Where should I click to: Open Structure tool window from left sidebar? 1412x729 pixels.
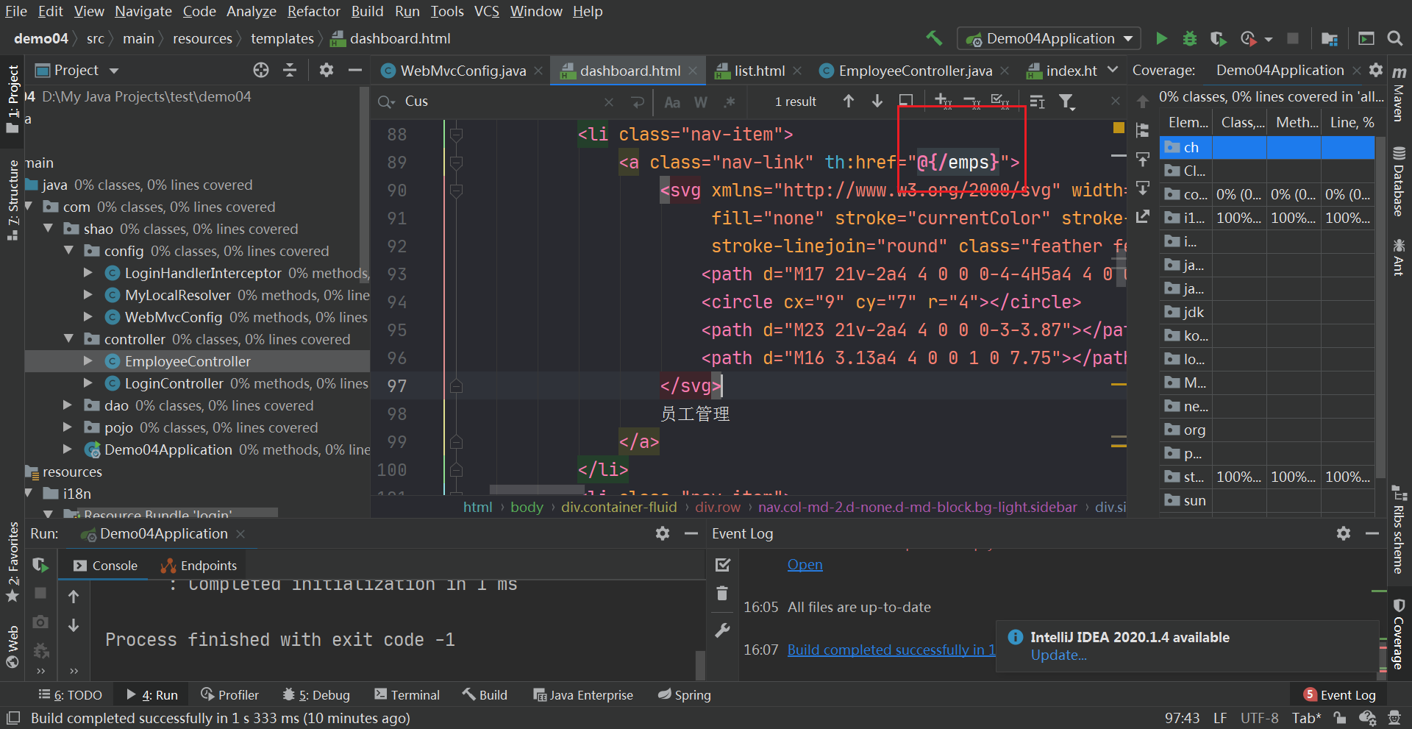(x=13, y=200)
